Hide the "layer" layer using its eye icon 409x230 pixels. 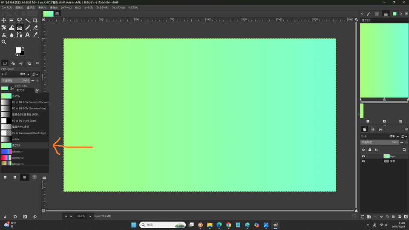[x=363, y=156]
